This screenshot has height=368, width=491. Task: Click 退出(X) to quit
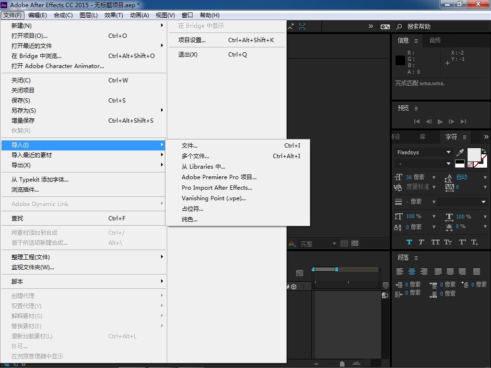pos(227,55)
